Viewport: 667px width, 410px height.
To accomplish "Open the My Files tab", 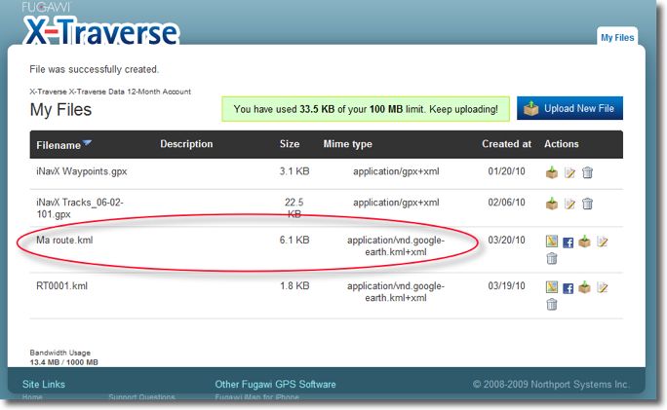I will click(x=617, y=37).
